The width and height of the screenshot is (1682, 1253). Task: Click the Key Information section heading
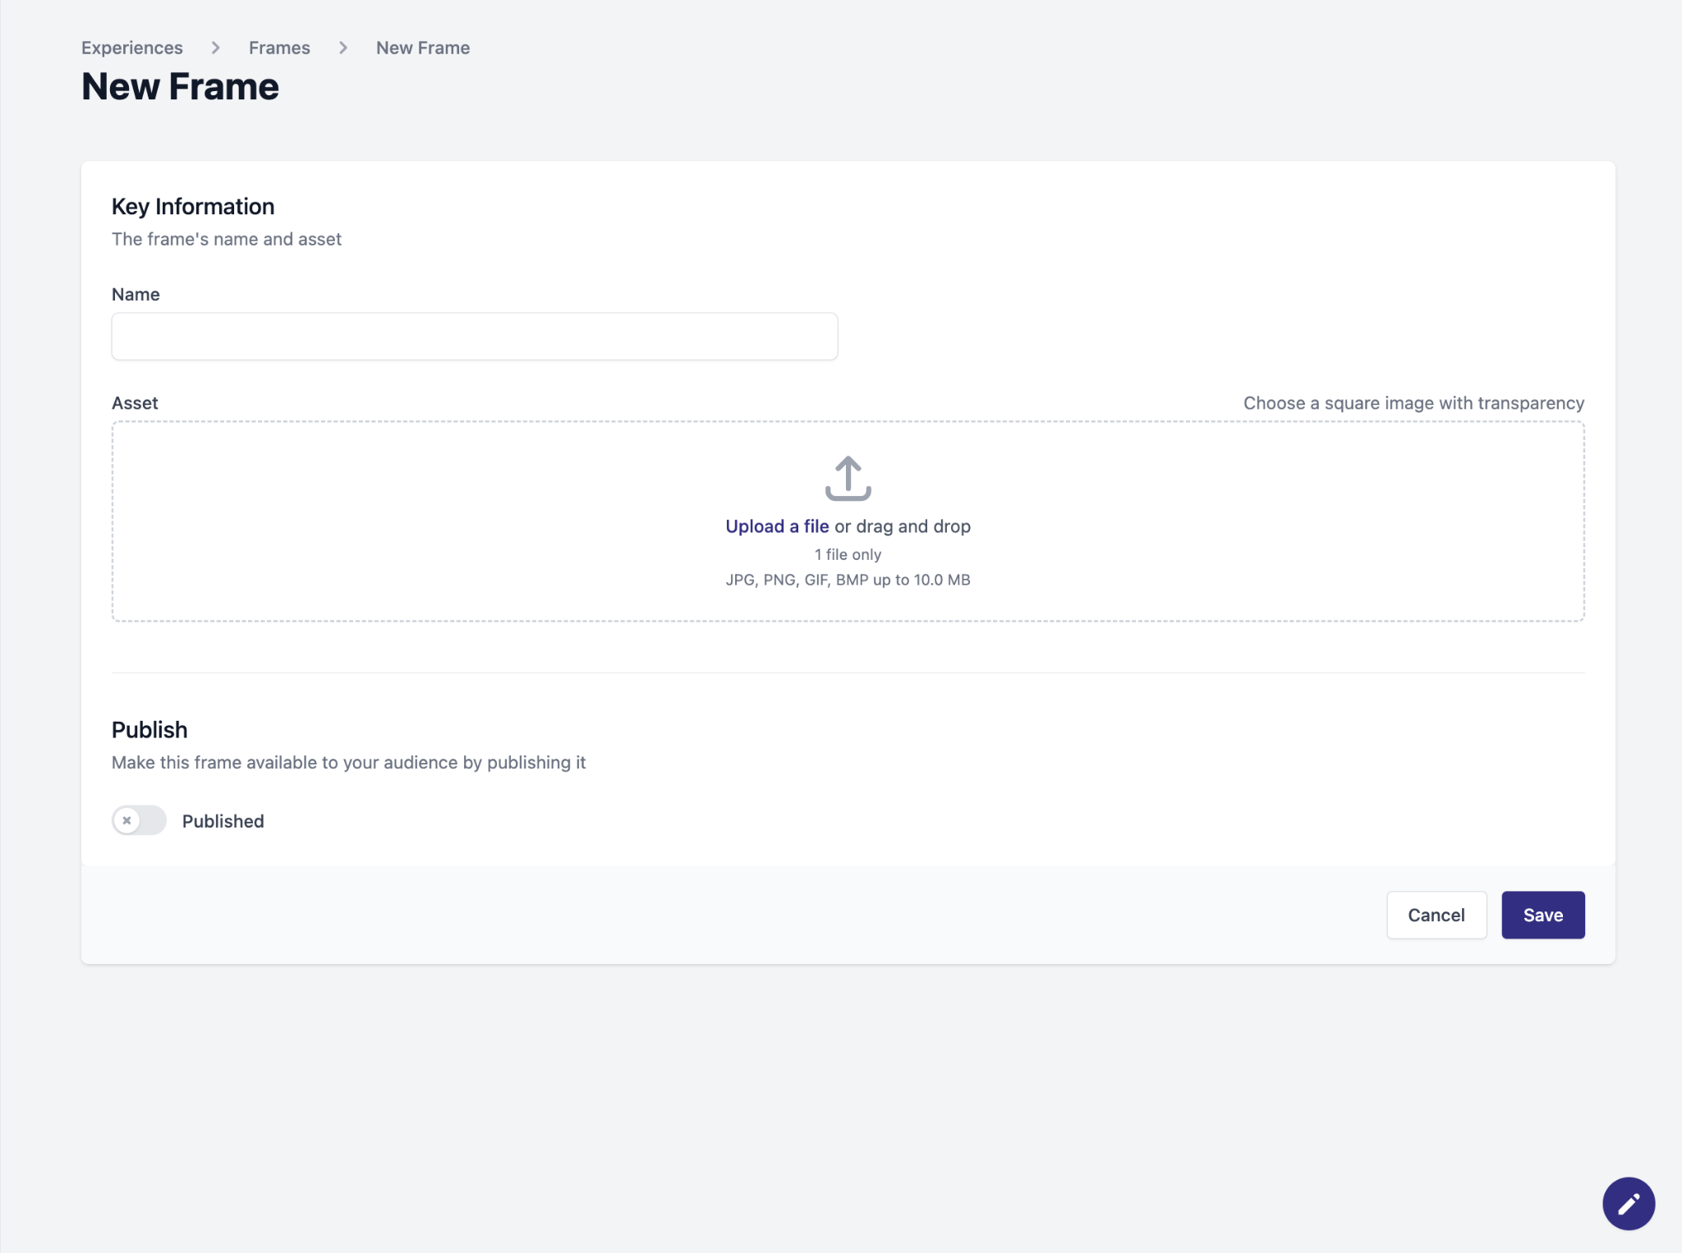point(193,206)
